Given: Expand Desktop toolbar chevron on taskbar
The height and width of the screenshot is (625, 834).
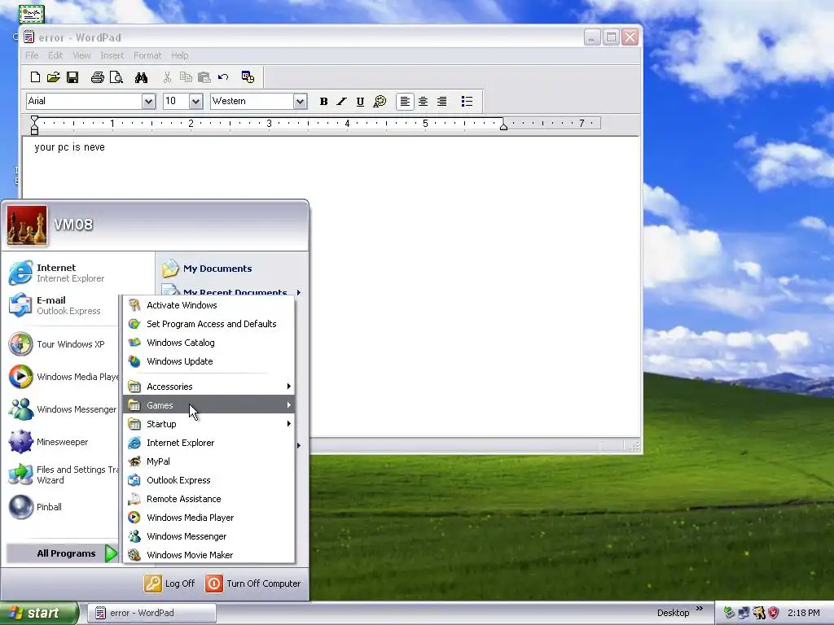Looking at the screenshot, I should pos(700,609).
